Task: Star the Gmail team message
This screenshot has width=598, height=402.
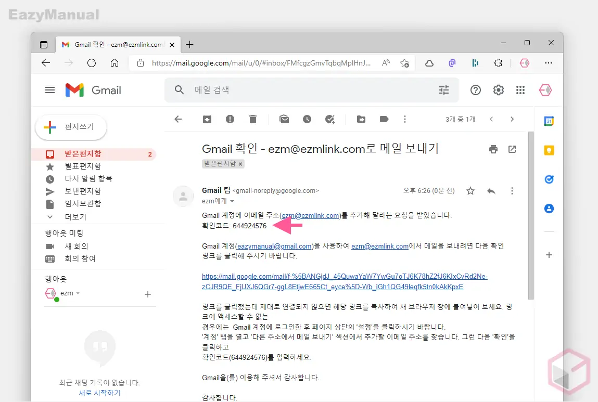Action: 470,191
